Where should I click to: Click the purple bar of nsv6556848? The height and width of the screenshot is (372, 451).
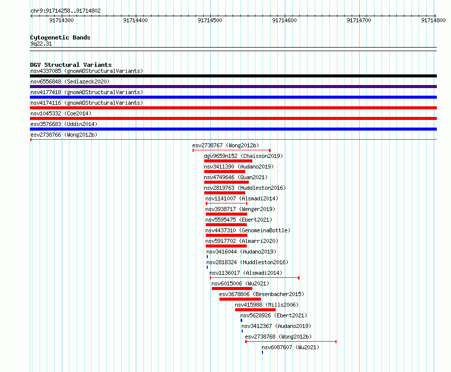click(233, 87)
